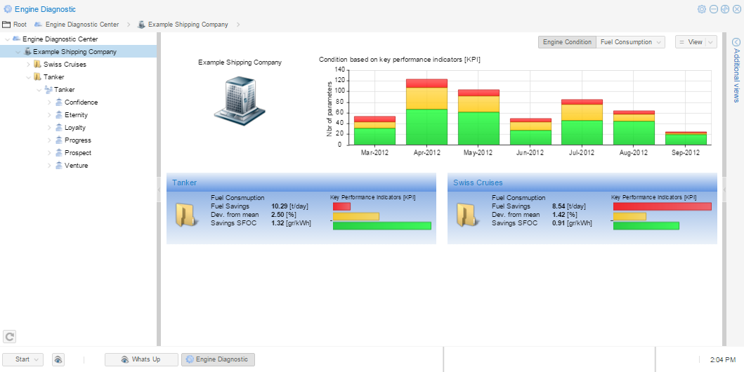Click the Tanker folder icon in tree

tap(37, 77)
